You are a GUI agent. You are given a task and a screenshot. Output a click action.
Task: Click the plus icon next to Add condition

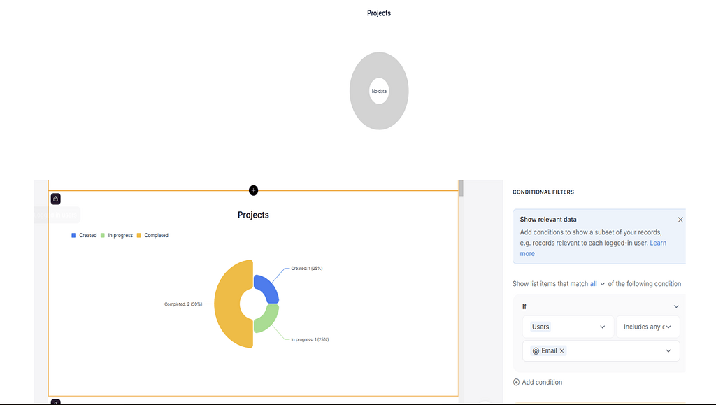[x=515, y=382]
